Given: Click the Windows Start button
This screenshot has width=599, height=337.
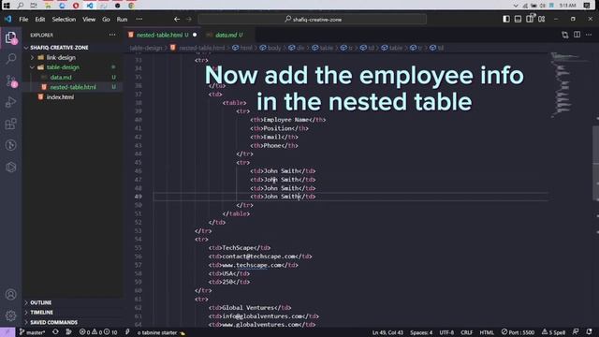Looking at the screenshot, I should click(7, 6).
